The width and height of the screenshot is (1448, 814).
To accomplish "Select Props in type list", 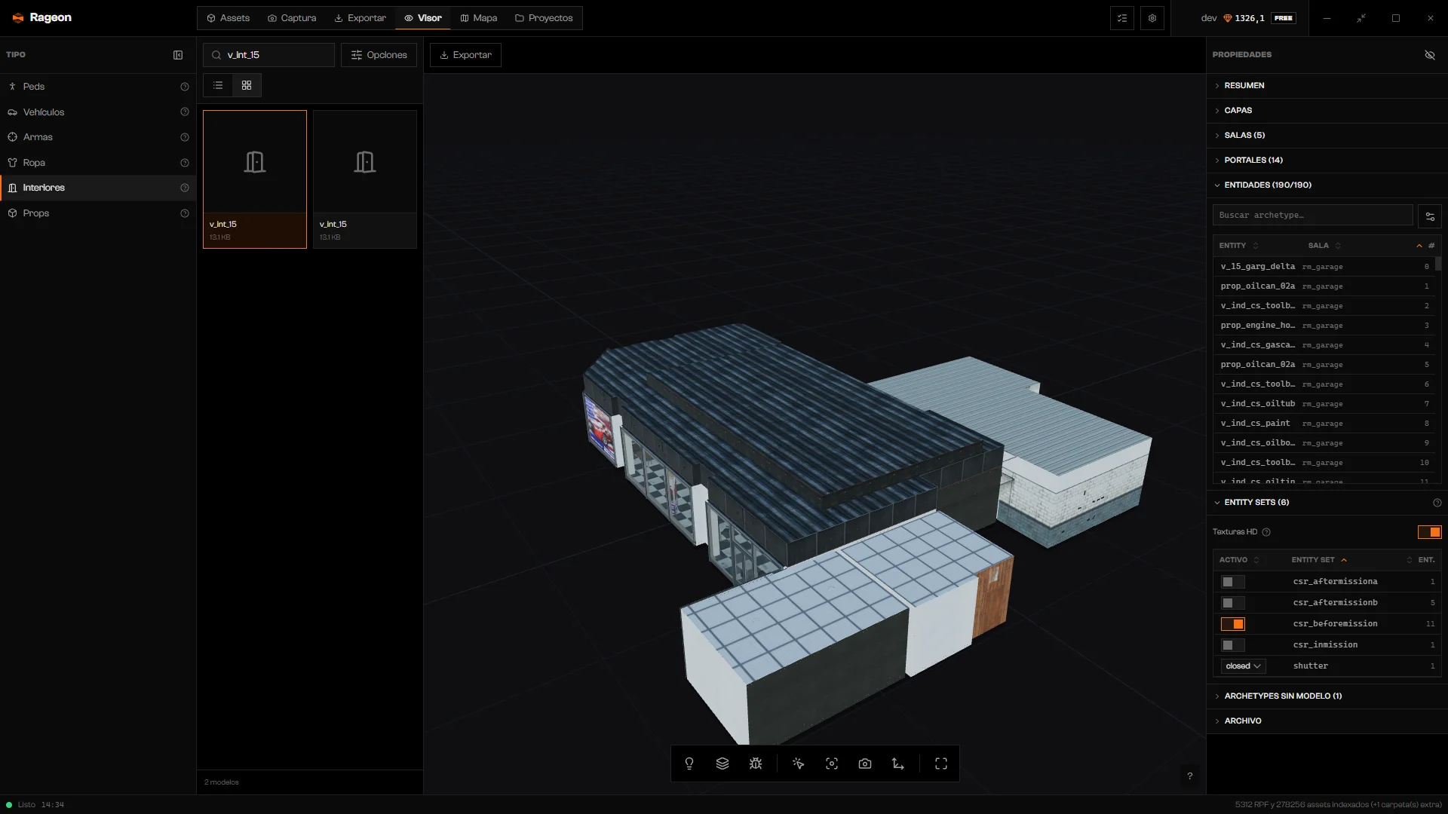I will tap(98, 213).
